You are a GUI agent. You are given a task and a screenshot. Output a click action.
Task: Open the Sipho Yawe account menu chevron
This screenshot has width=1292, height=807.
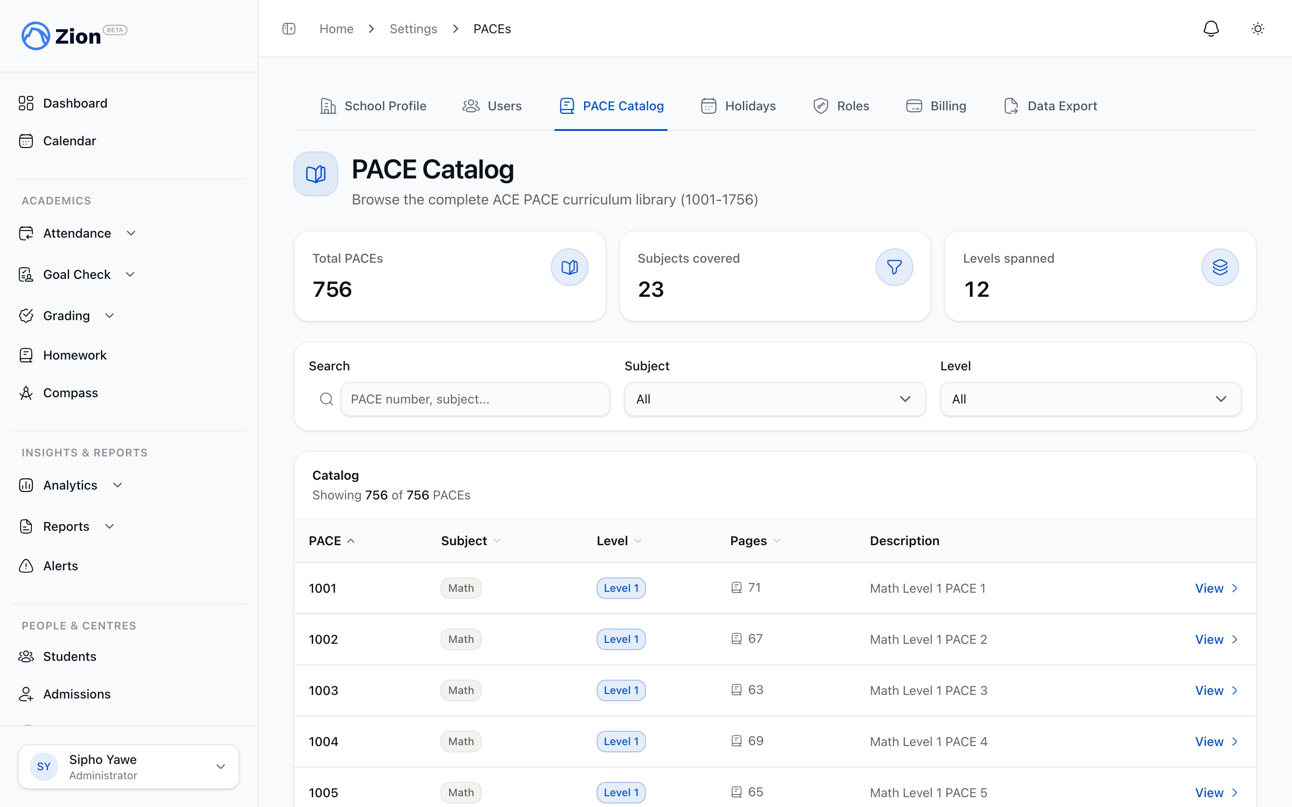click(x=221, y=767)
